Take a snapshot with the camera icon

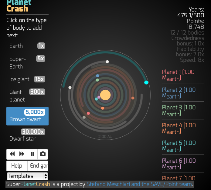click(43, 154)
